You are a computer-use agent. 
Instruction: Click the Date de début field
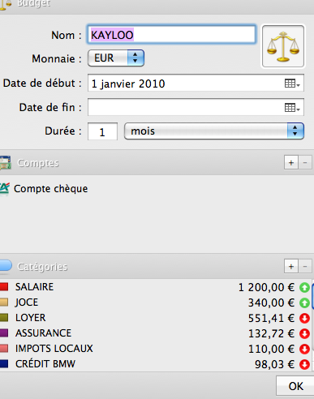click(x=196, y=83)
